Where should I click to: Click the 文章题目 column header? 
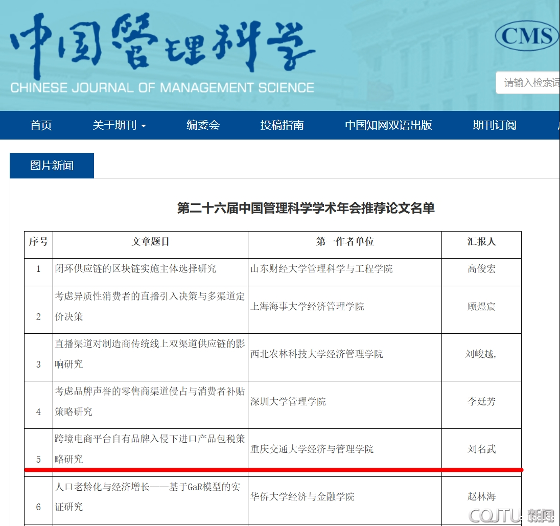pos(150,242)
